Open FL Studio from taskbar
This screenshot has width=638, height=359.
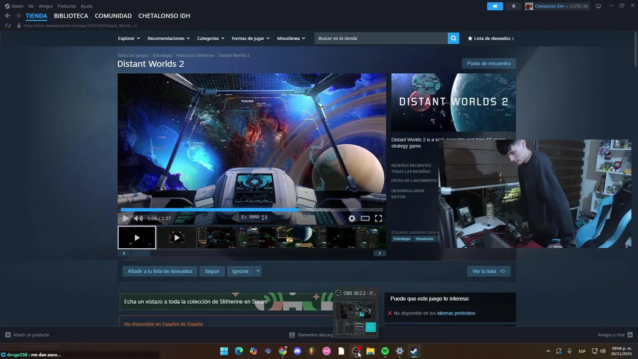pos(312,351)
